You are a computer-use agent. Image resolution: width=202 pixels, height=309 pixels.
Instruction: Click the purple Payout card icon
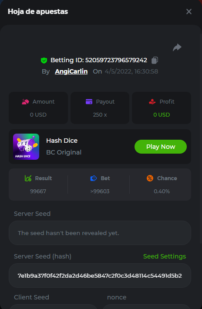tap(89, 102)
